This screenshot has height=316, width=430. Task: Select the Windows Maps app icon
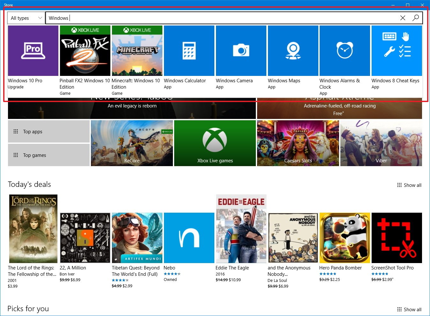[293, 51]
